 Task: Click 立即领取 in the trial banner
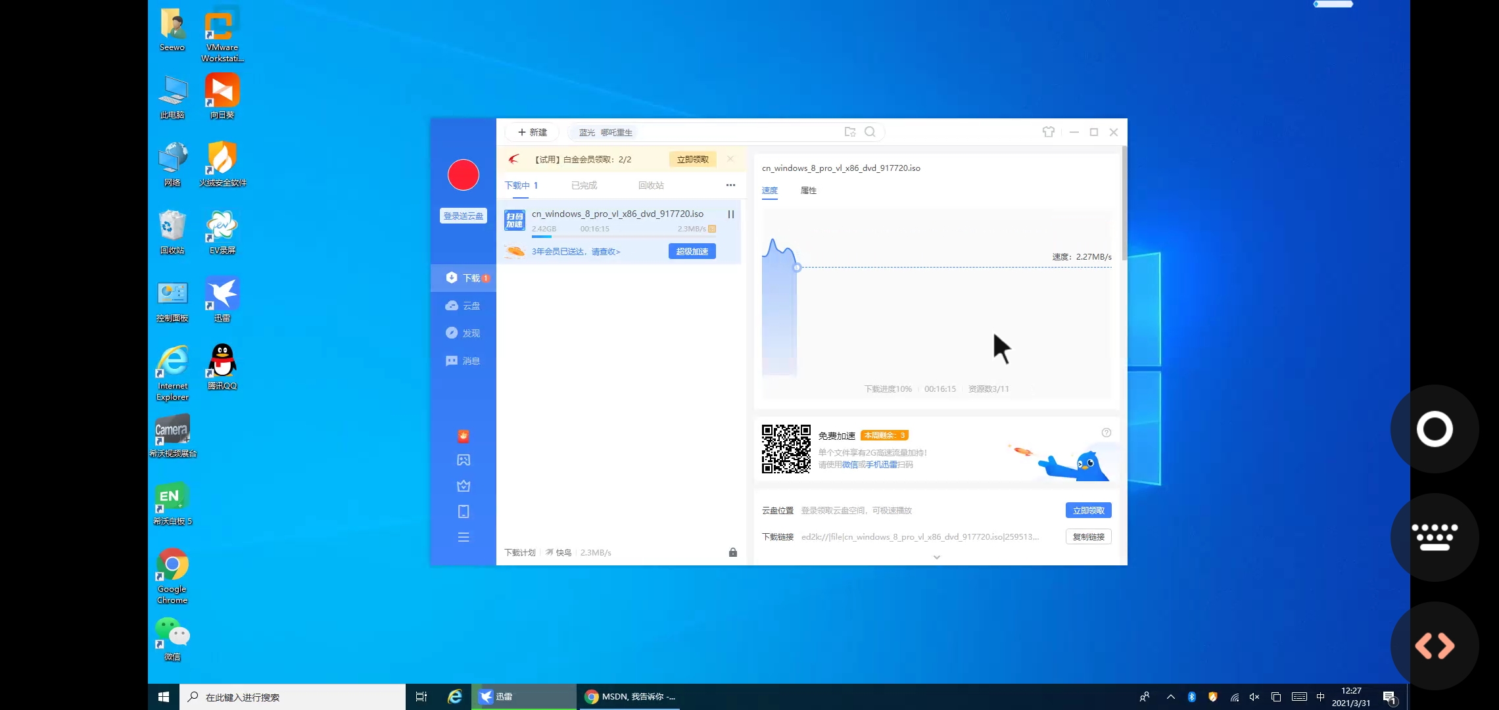pyautogui.click(x=693, y=159)
